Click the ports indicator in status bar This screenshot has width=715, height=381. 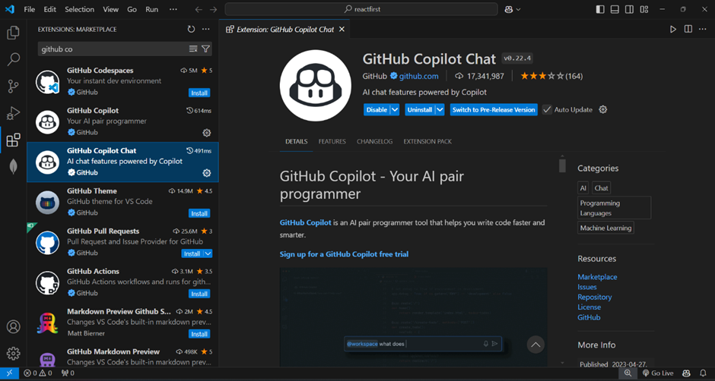coord(68,373)
